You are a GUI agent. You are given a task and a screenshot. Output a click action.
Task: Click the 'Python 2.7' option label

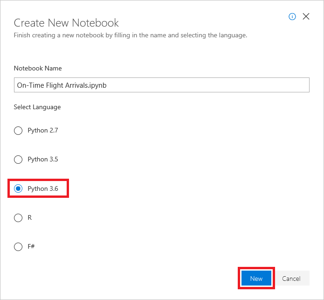click(43, 131)
